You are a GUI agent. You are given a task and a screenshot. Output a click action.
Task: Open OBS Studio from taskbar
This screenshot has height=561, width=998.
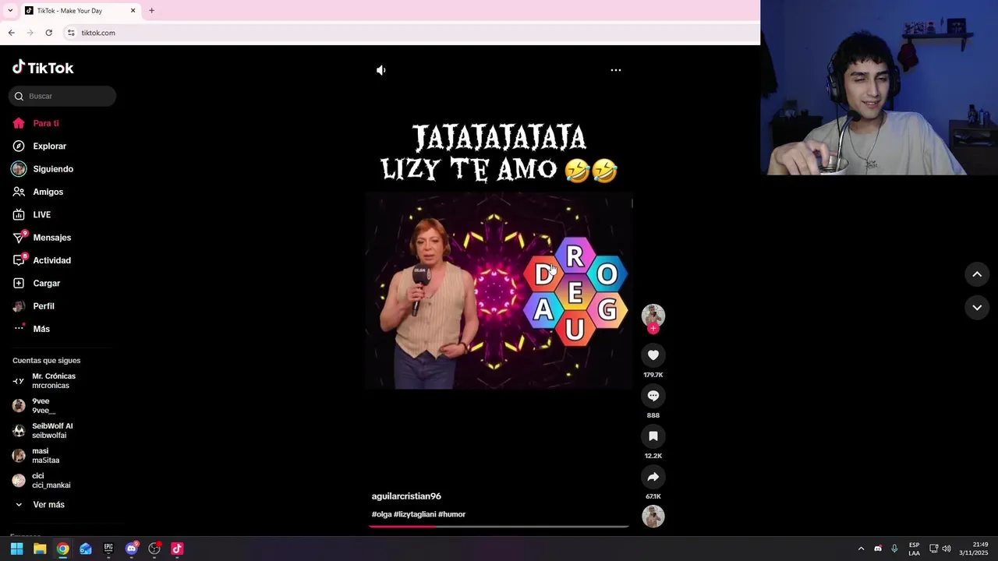pyautogui.click(x=154, y=549)
